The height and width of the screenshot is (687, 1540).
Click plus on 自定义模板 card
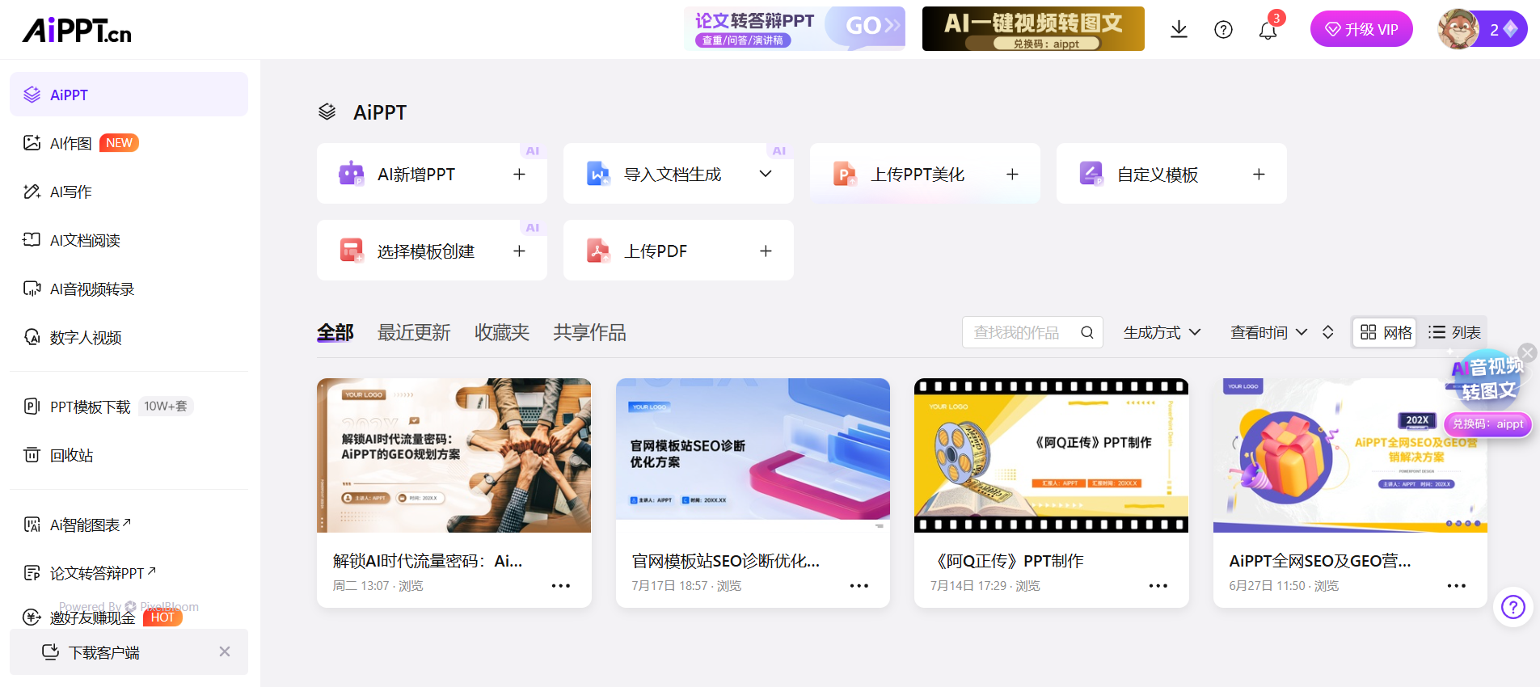pyautogui.click(x=1259, y=174)
